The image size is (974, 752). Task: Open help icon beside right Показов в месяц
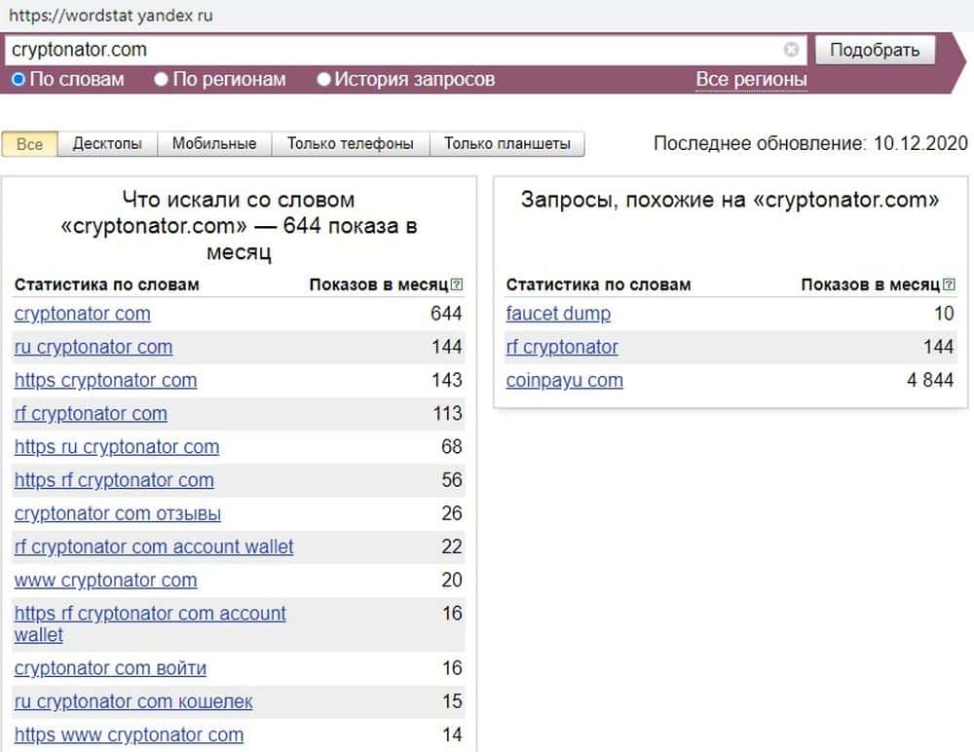[x=949, y=284]
